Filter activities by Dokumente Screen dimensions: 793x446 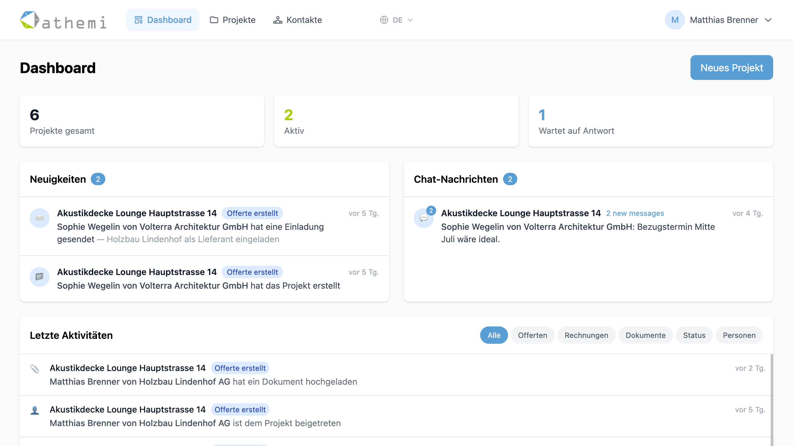coord(646,335)
